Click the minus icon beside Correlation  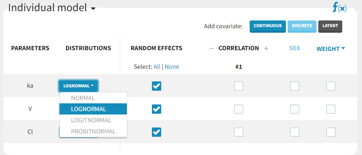pos(211,48)
